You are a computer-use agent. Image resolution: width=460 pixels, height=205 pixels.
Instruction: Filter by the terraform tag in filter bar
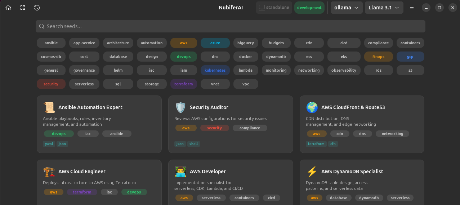[184, 84]
